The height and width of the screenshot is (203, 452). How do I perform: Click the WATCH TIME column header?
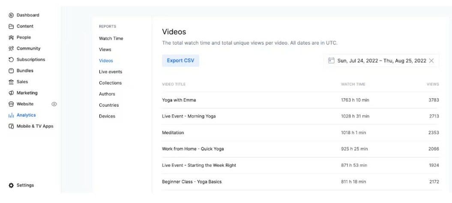tap(353, 84)
